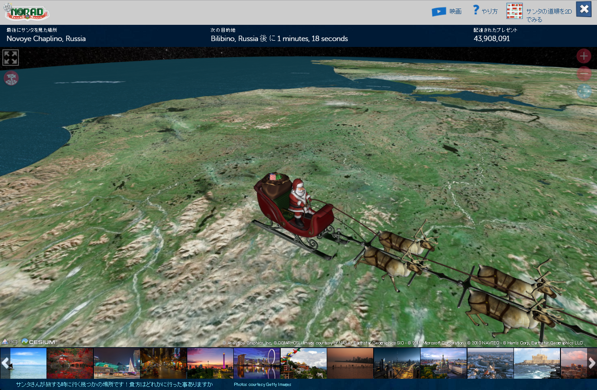Advance the photo carousel with right arrow
The image size is (597, 390).
[592, 363]
